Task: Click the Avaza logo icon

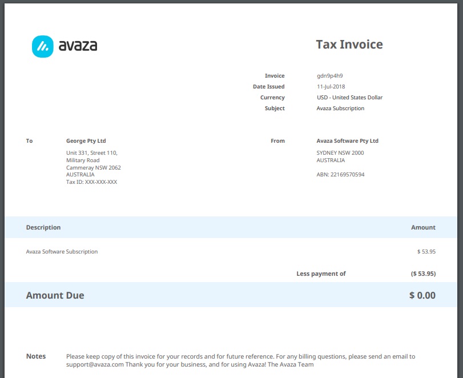Action: click(x=42, y=46)
